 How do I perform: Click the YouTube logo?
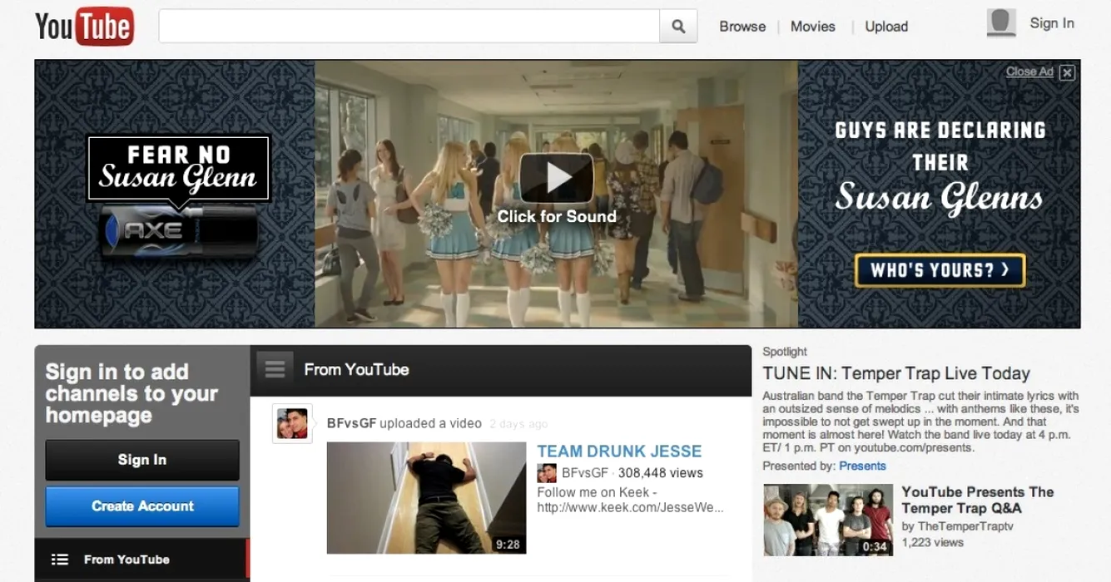84,27
